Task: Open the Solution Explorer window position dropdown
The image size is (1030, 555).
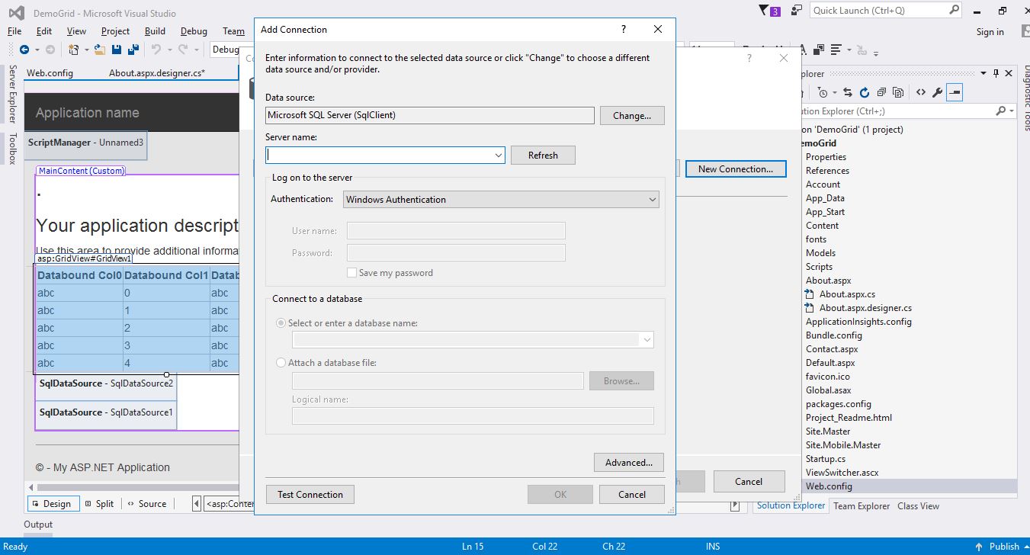Action: click(983, 73)
